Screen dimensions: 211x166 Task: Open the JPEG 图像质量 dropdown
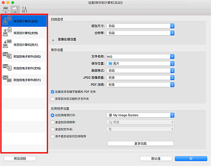(x=140, y=78)
